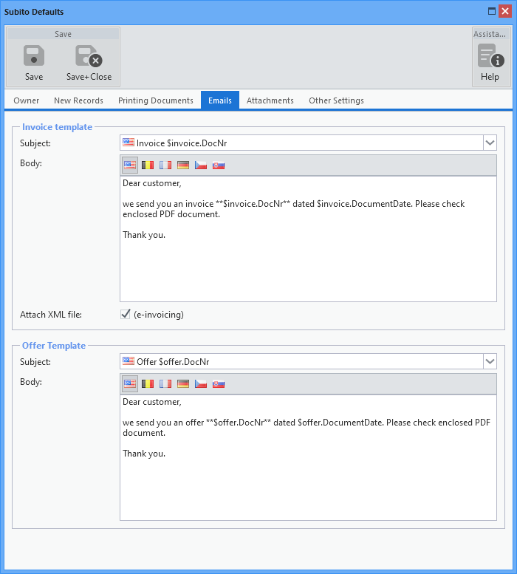Maximize the Subito Defaults window
This screenshot has height=574, width=517.
click(492, 11)
